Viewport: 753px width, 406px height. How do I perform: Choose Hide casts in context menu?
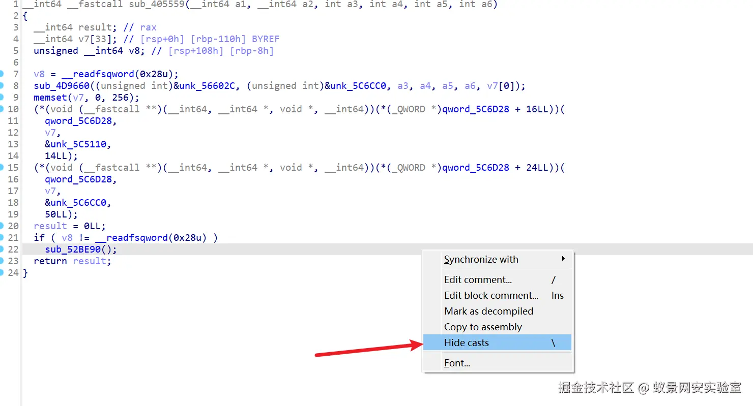[498, 342]
